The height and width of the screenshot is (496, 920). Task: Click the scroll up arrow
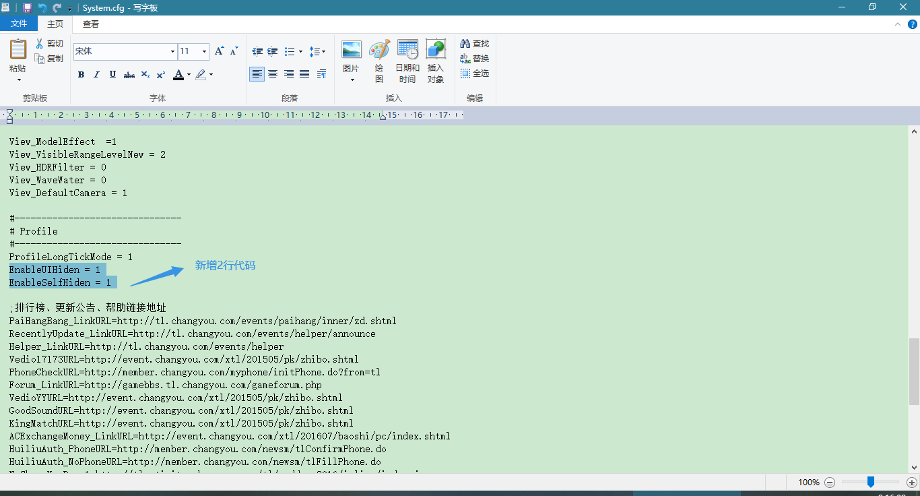[x=914, y=131]
